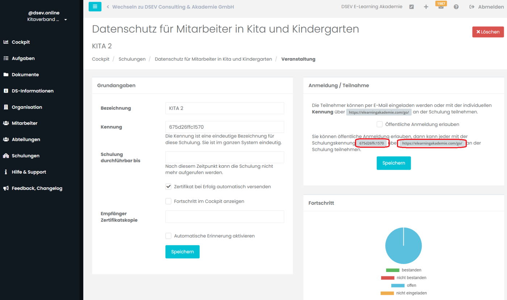Click the hamburger menu icon
Viewport: 507px width, 300px height.
click(x=95, y=7)
